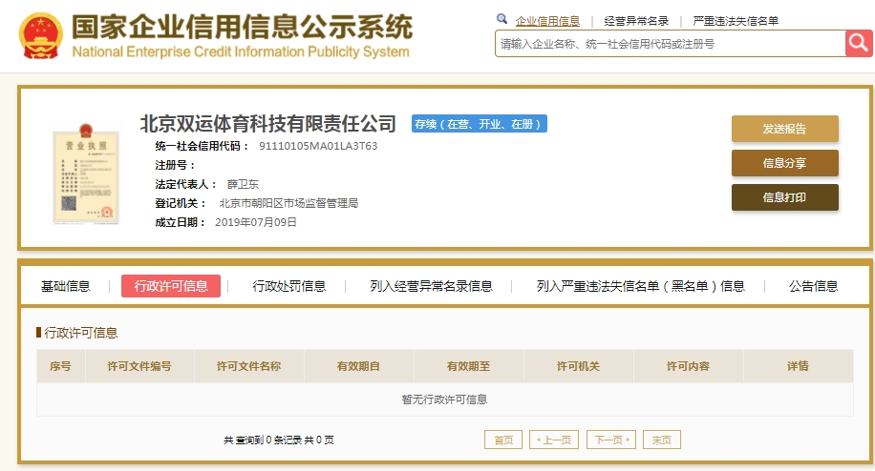Click the 许可内容 column header
The image size is (875, 471).
coord(688,366)
